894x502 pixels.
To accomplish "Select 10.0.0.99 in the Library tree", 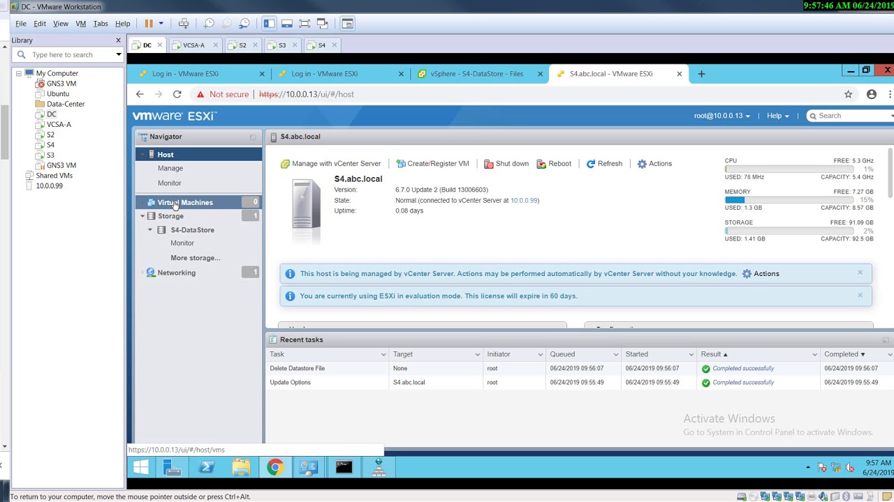I will pos(49,186).
